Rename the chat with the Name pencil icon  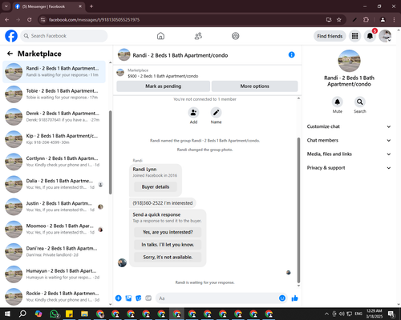click(216, 113)
